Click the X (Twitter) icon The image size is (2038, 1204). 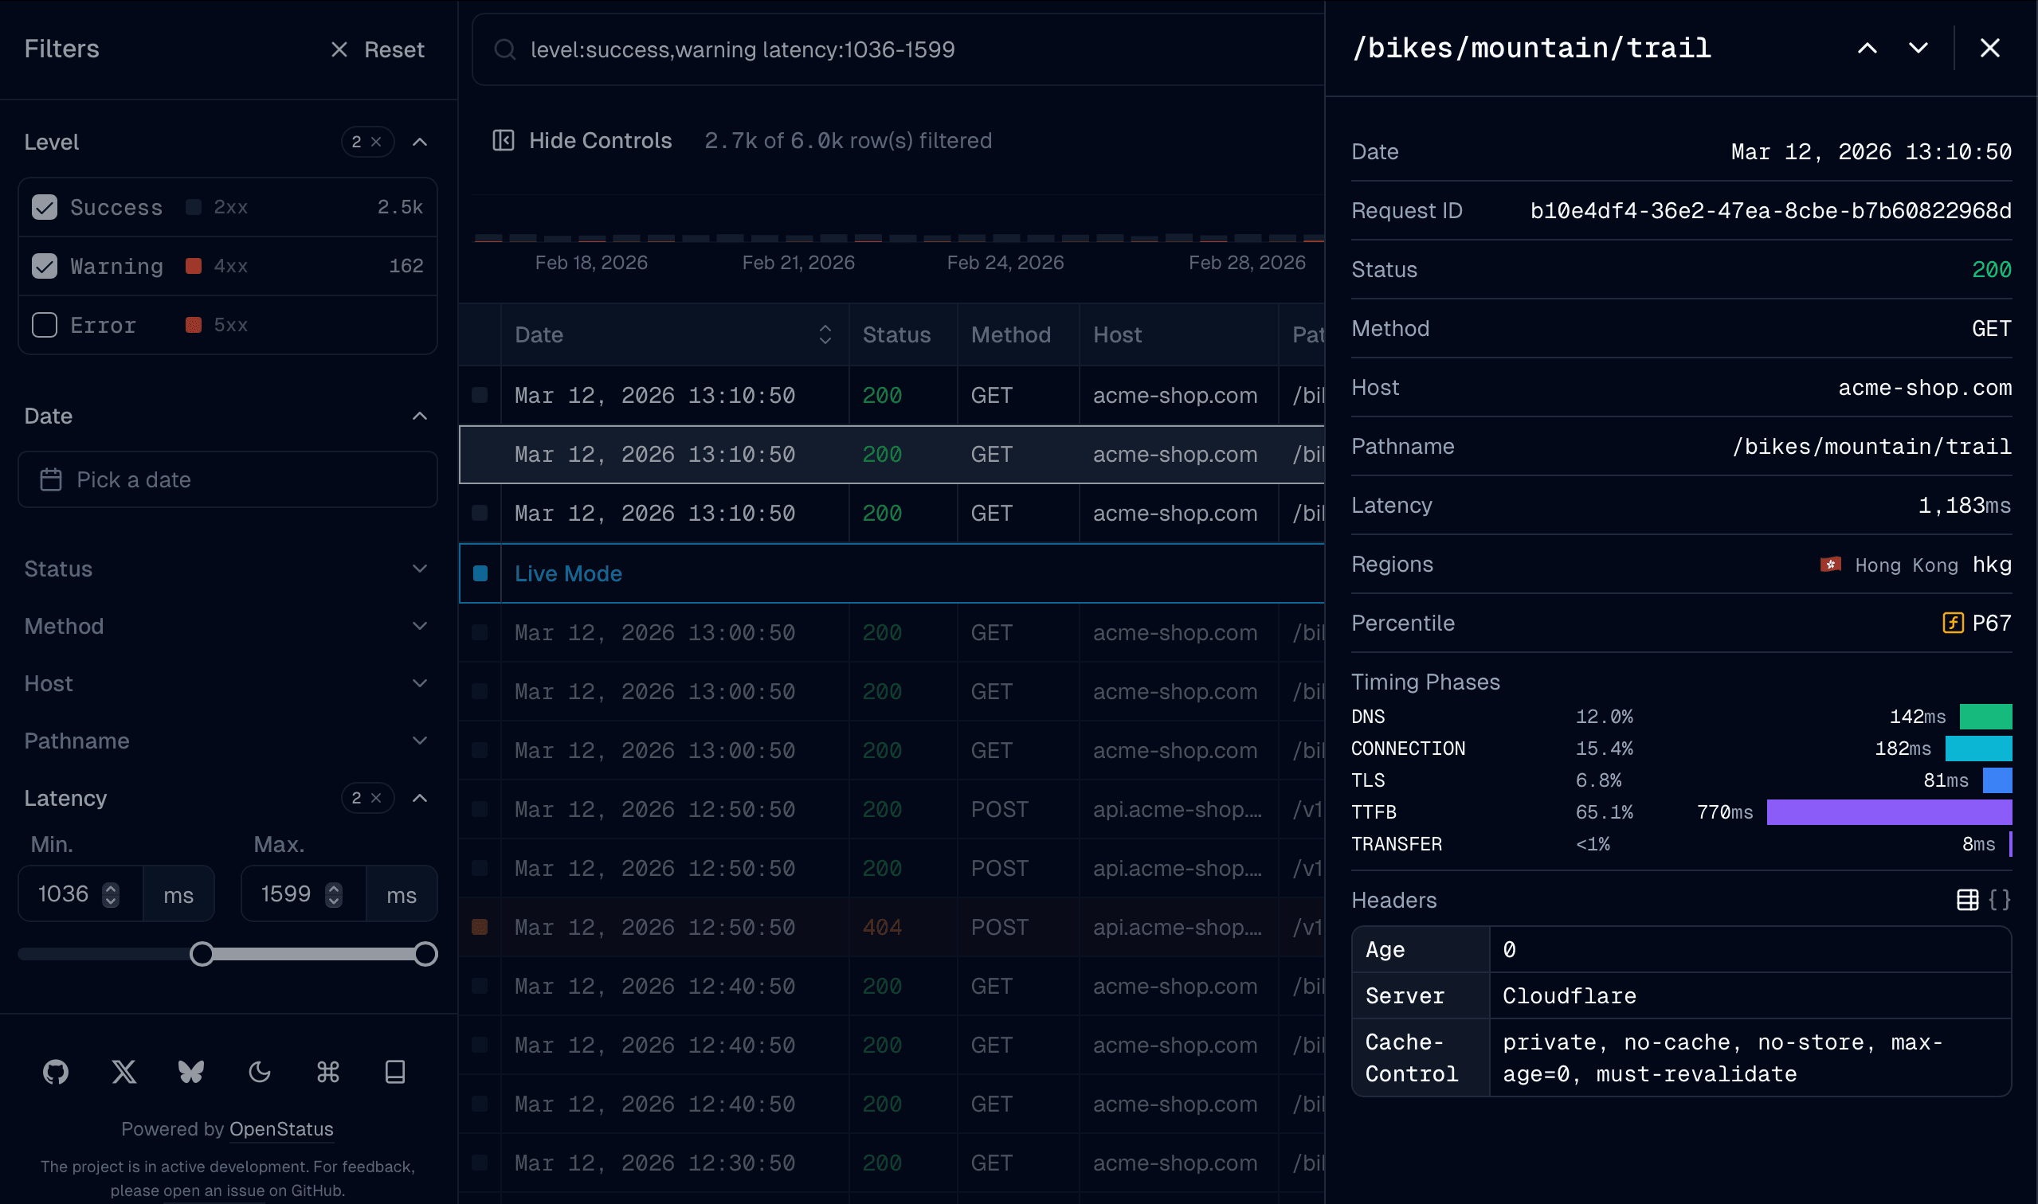pyautogui.click(x=123, y=1072)
